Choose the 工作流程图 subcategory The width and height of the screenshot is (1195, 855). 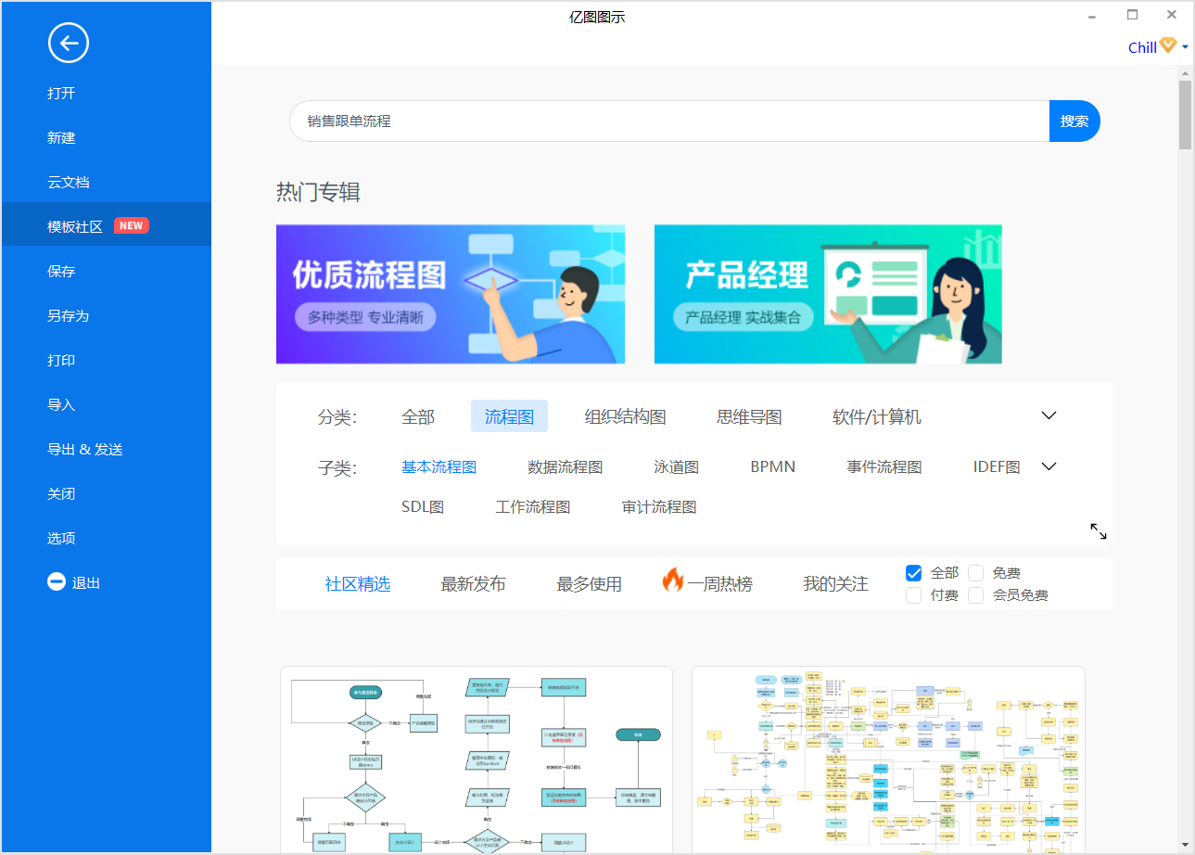[x=532, y=506]
